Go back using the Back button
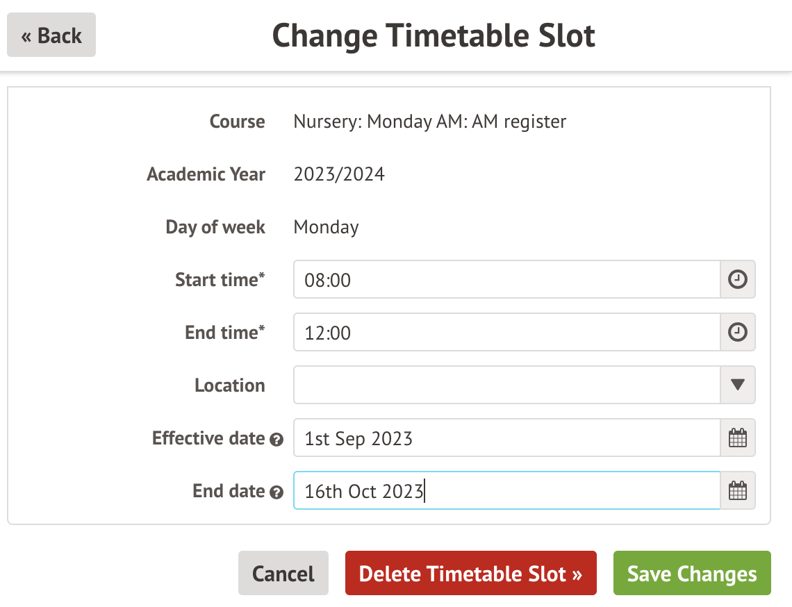This screenshot has height=607, width=792. 51,35
